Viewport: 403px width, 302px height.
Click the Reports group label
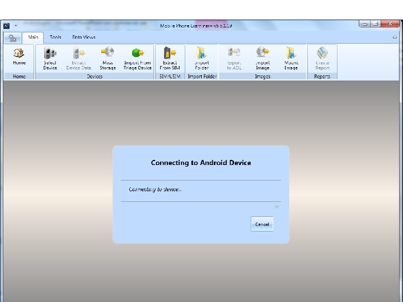(x=322, y=77)
